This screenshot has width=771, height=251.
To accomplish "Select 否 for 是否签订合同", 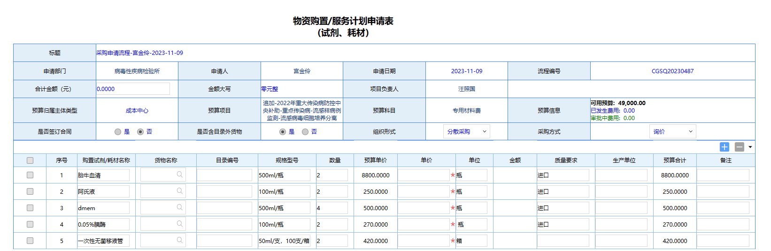I will point(140,132).
